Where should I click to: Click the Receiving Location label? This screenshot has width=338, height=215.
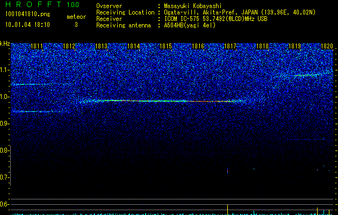pos(125,12)
